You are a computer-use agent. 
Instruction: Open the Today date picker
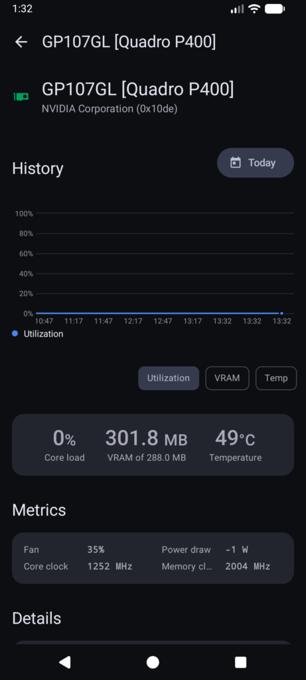(256, 163)
